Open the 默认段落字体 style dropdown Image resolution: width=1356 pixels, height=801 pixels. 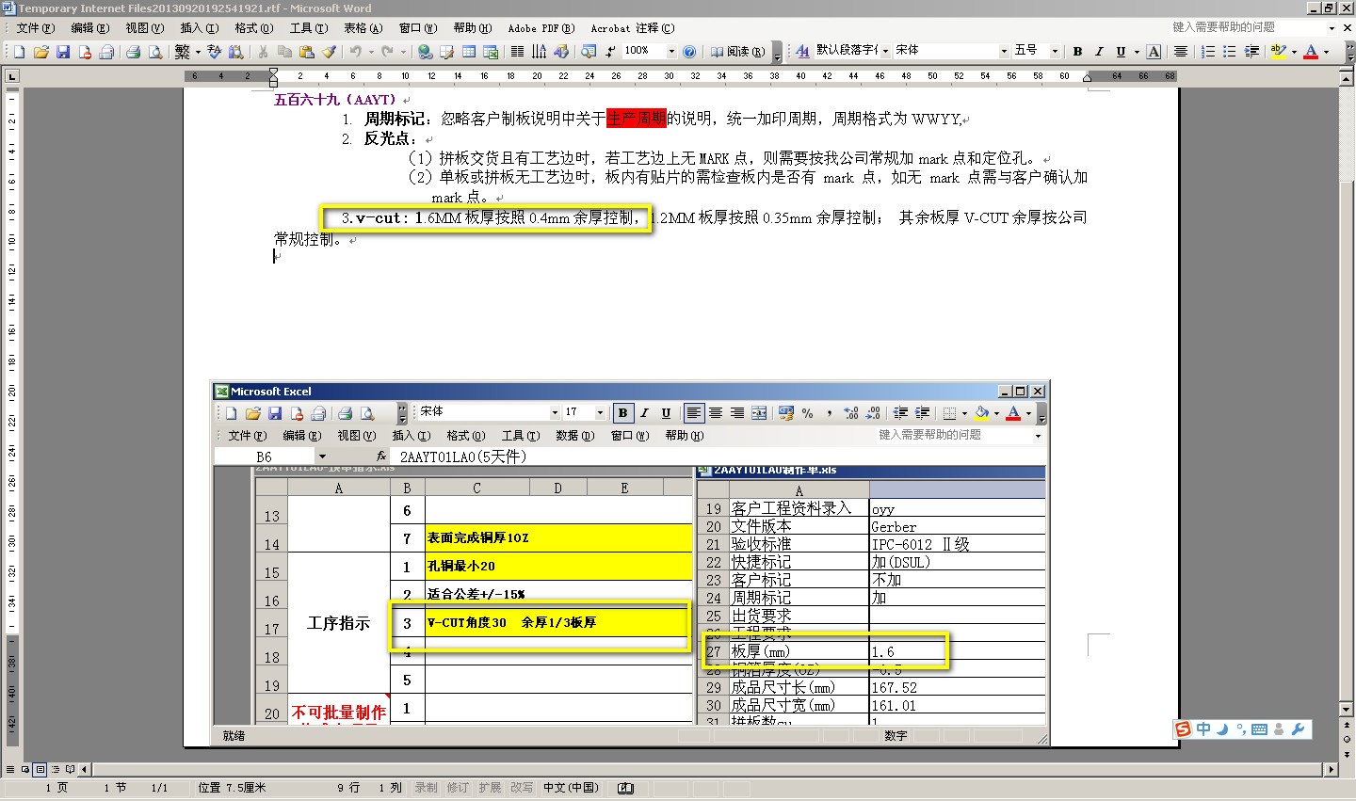pos(884,52)
